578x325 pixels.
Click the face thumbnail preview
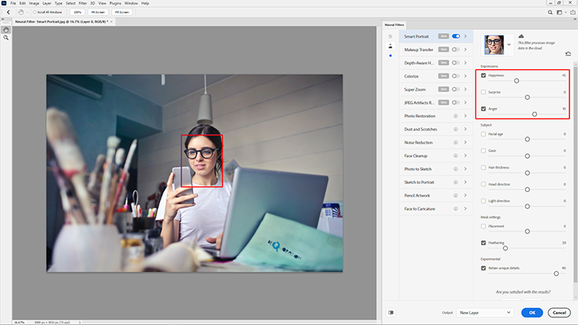494,45
